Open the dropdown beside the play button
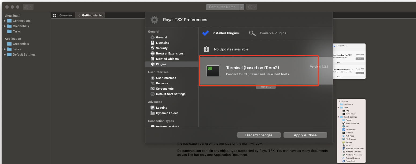Viewport: 416px width, 164px height. (x=255, y=7)
